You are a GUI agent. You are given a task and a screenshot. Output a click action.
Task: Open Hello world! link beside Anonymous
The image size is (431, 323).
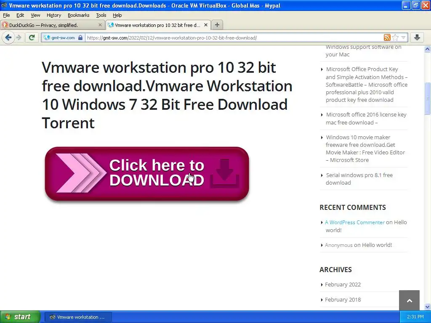[x=377, y=245]
